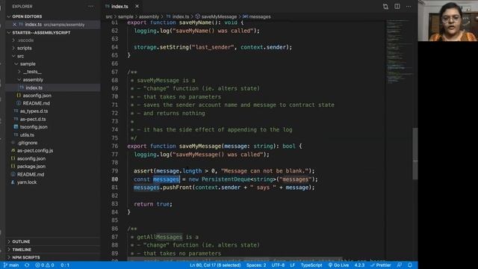Click 'sample' in the breadcrumb path
Viewport: 478px width, 269px height.
[x=125, y=16]
